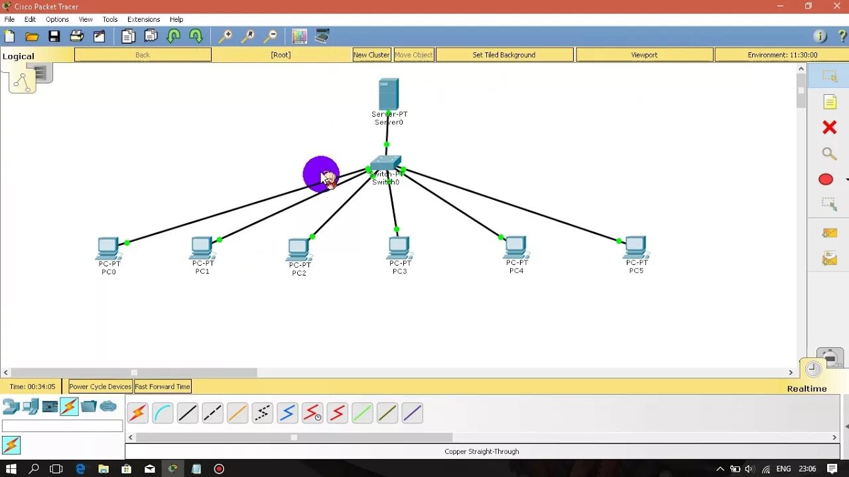849x477 pixels.
Task: Redo the last action
Action: 196,36
